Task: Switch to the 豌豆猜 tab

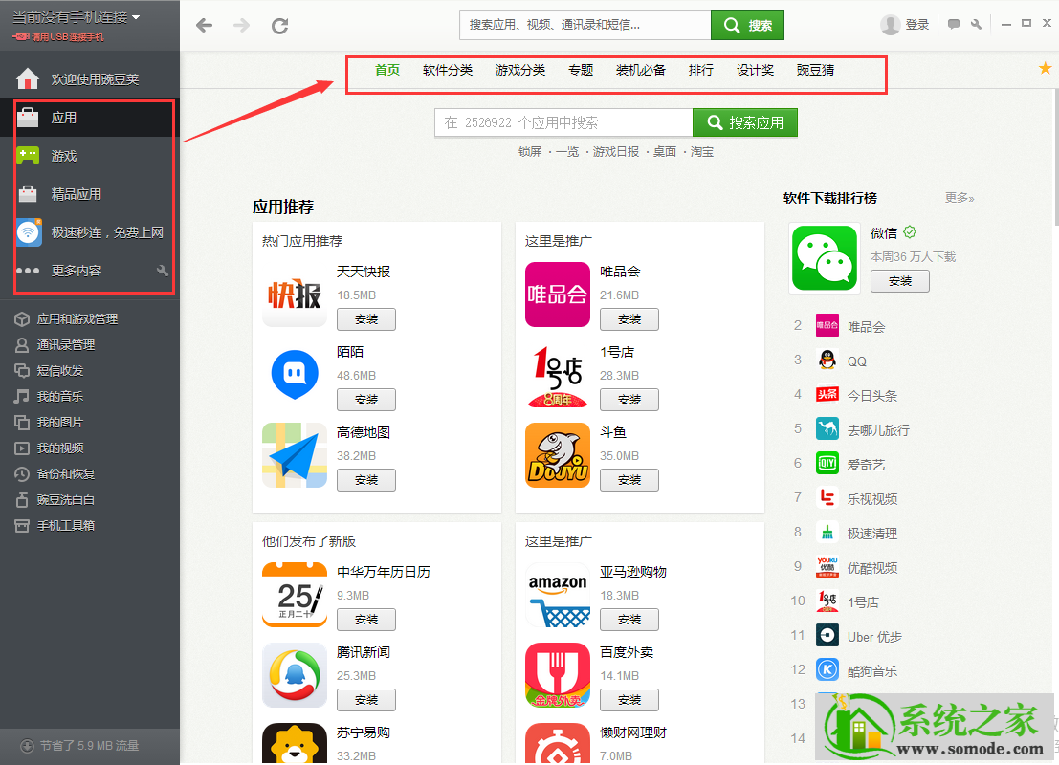Action: (x=815, y=70)
